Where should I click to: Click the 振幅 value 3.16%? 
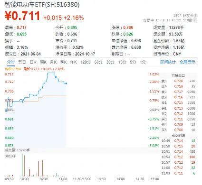(x=22, y=47)
